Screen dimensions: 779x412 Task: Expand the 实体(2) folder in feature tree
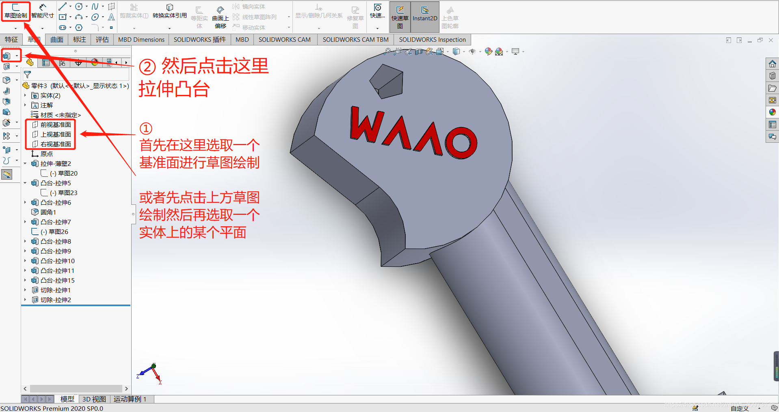coord(25,95)
